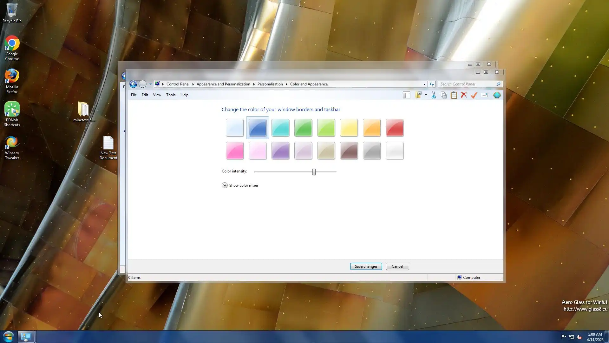Viewport: 609px width, 343px height.
Task: Click the orange checkmark Properties icon
Action: click(x=474, y=95)
